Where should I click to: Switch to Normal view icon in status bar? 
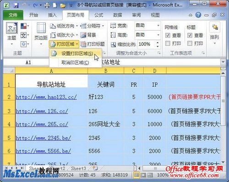coord(136,175)
